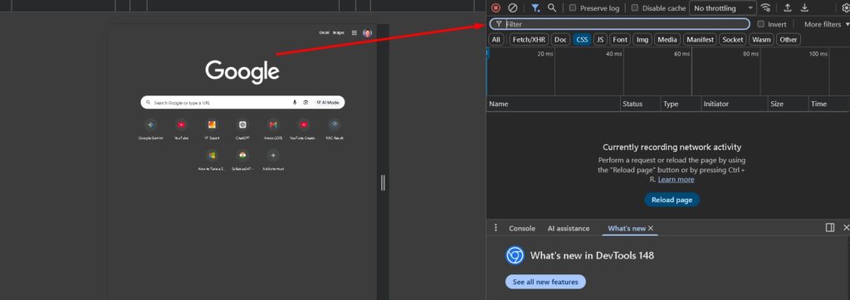Click the AI Mode button in search
Screen dimensions: 850x300
pyautogui.click(x=329, y=102)
